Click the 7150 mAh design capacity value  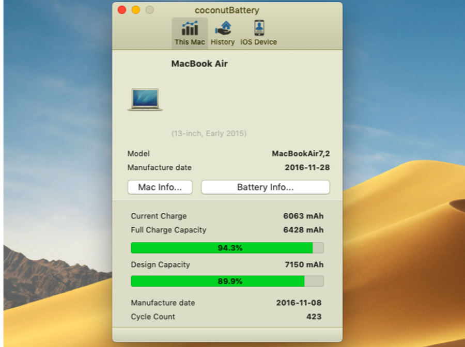(303, 265)
